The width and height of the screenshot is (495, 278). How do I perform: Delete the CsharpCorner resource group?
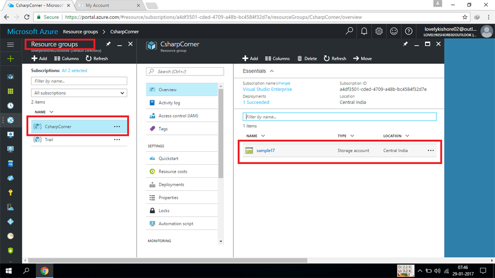[x=307, y=59]
